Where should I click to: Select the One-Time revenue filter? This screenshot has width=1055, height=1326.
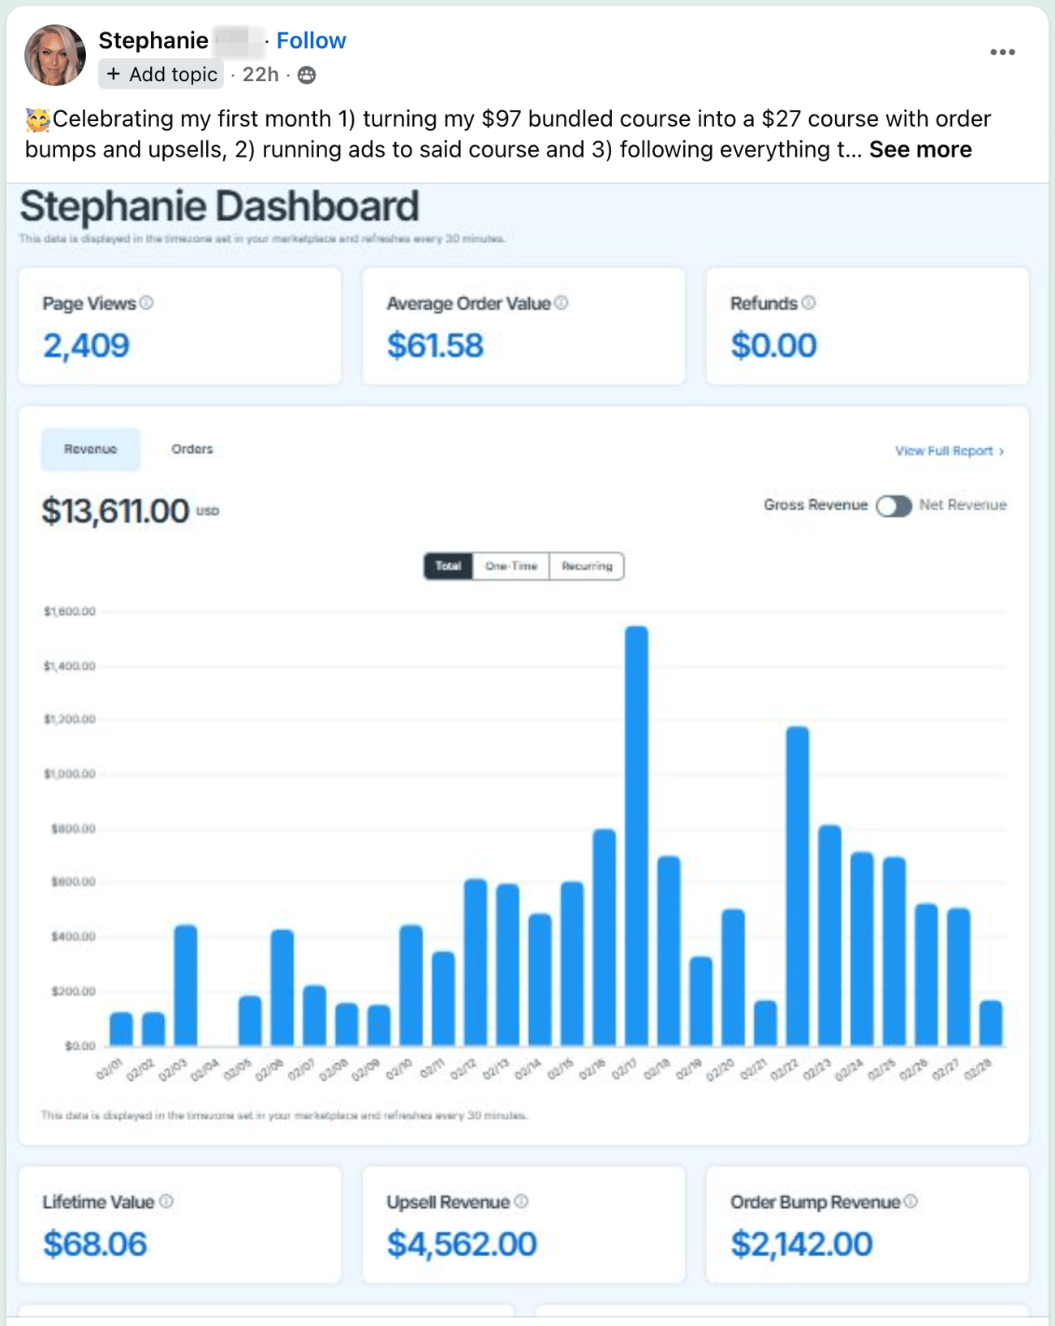(511, 566)
